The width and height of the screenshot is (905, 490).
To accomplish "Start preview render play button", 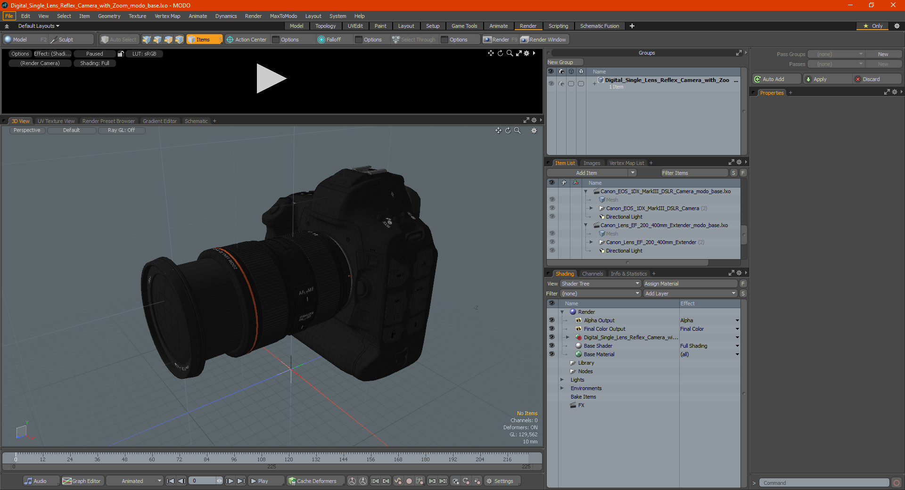I will tap(271, 79).
